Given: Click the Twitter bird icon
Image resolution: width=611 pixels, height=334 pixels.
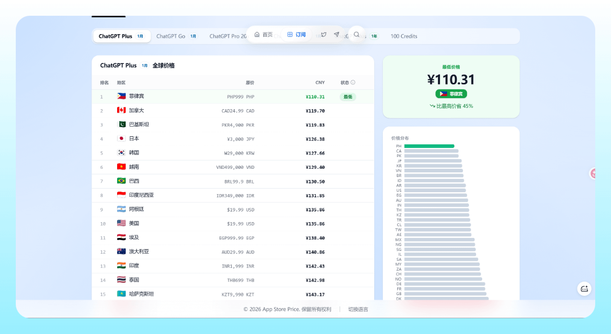Looking at the screenshot, I should click(x=323, y=35).
